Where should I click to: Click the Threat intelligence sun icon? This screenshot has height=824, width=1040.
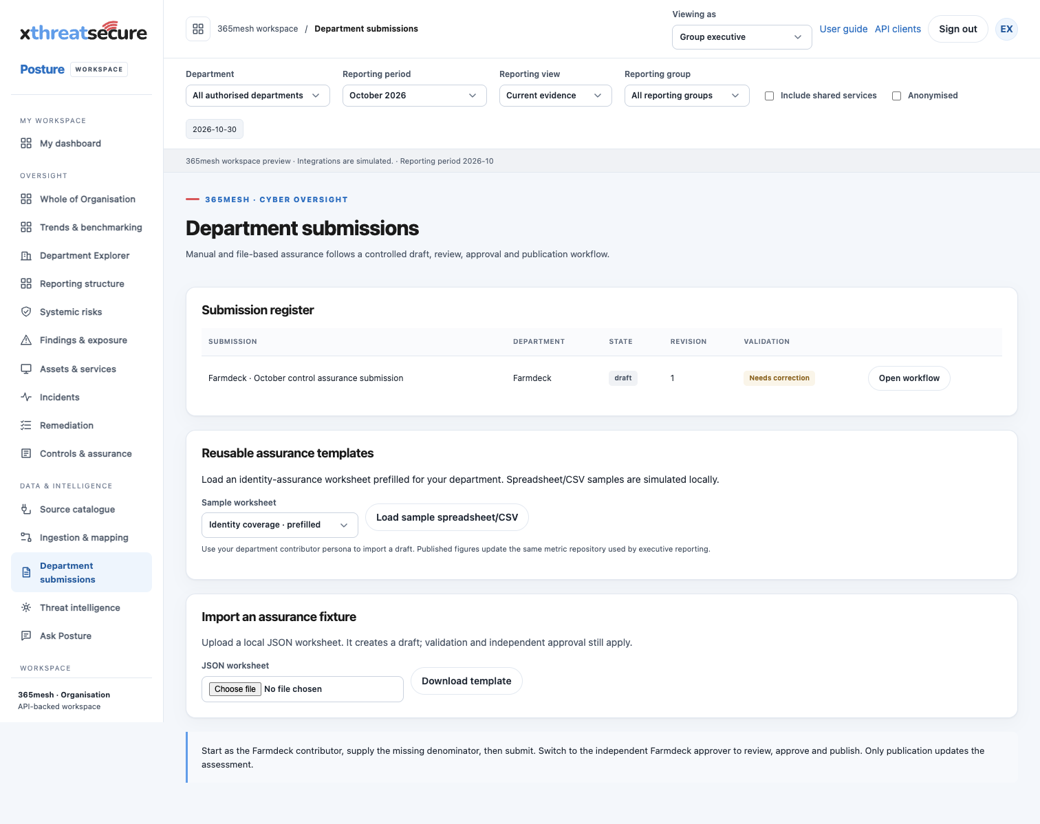pos(26,607)
